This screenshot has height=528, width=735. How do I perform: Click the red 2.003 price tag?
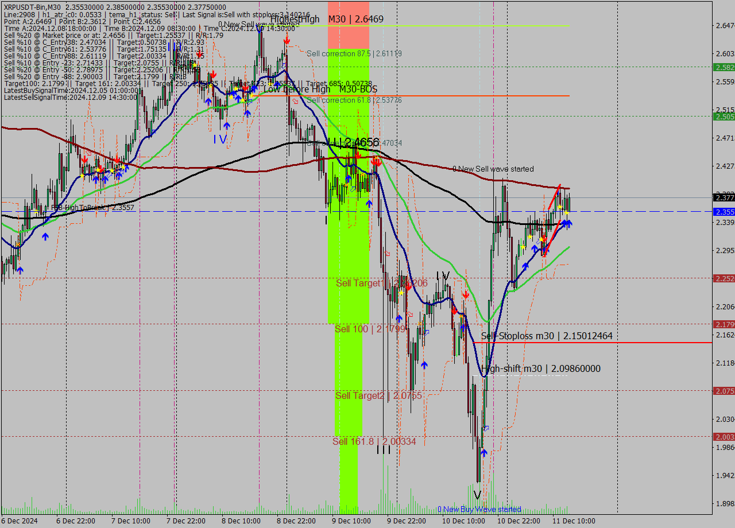[x=724, y=437]
